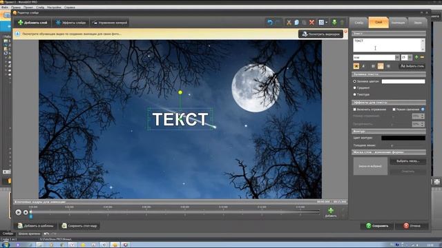This screenshot has height=248, width=442.
Task: Cancel editing with Отмена button
Action: [412, 226]
